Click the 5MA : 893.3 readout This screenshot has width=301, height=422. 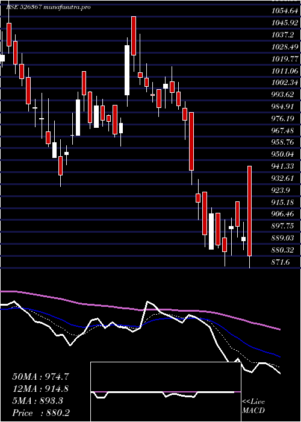coord(37,401)
